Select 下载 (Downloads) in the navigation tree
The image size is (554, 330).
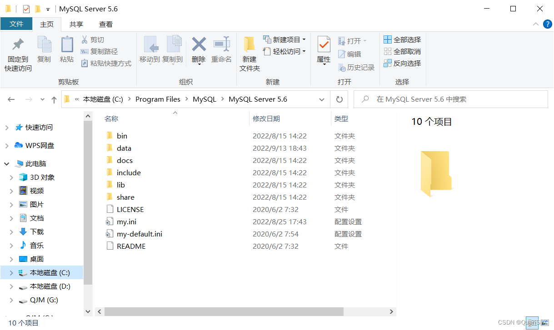pos(37,232)
